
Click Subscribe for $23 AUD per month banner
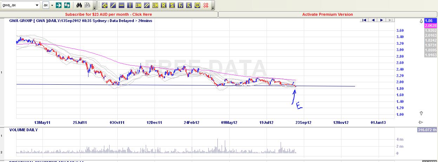(x=109, y=14)
